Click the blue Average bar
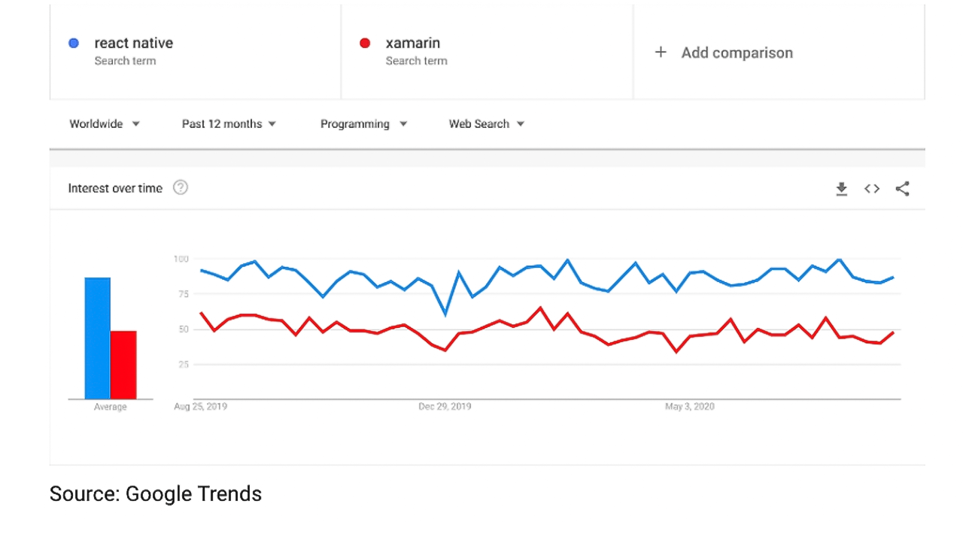The width and height of the screenshot is (963, 534). point(99,335)
